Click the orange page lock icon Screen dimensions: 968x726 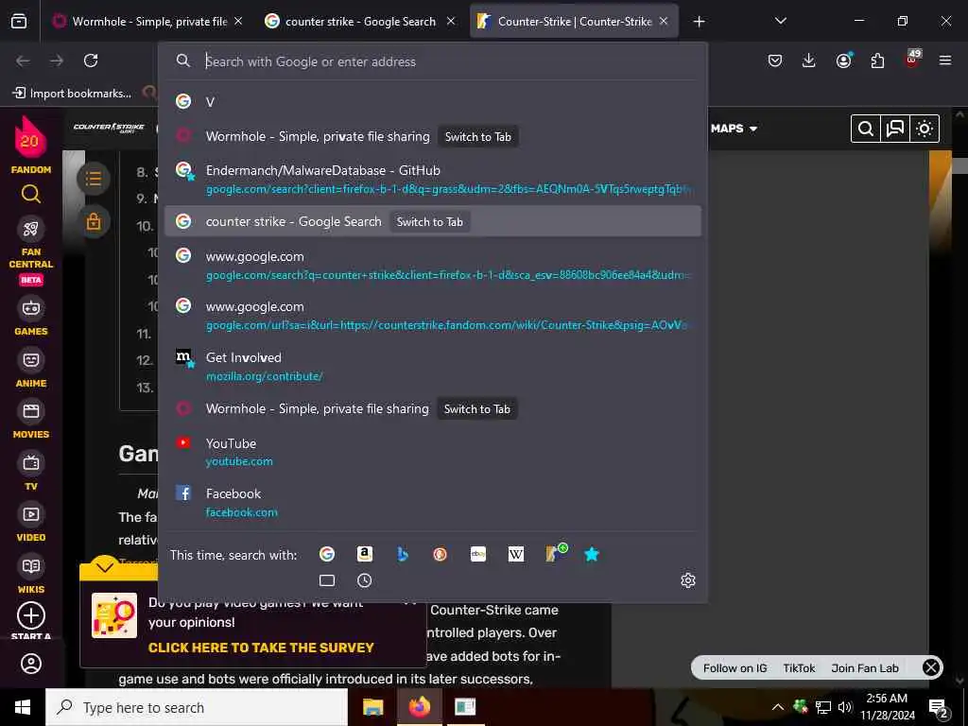coord(94,221)
